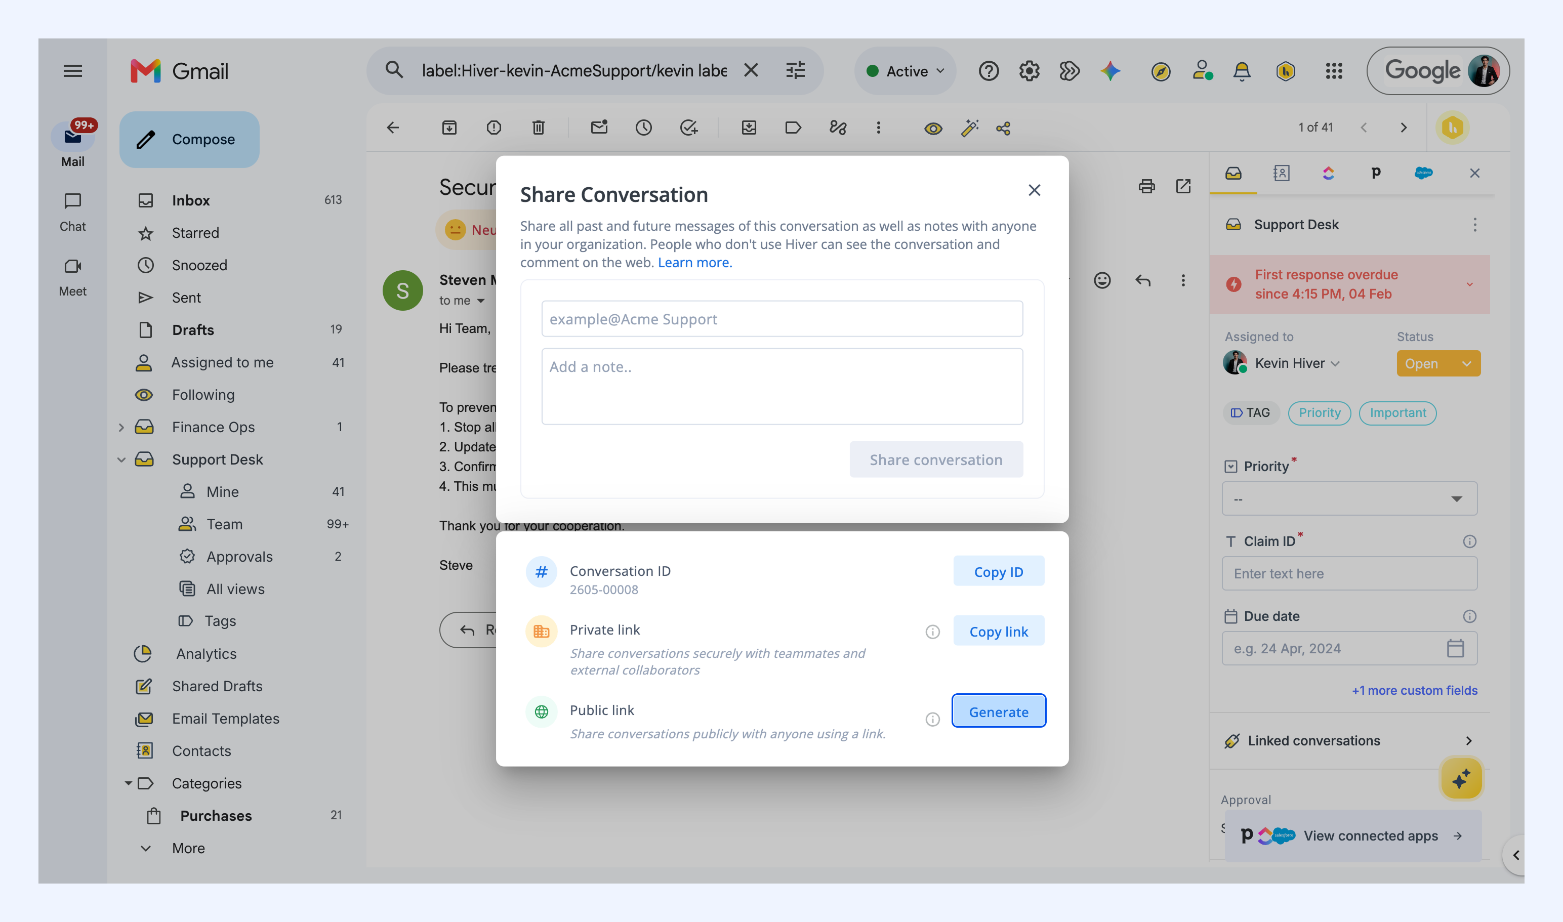
Task: Open Hiver notifications bell
Action: pyautogui.click(x=1241, y=71)
